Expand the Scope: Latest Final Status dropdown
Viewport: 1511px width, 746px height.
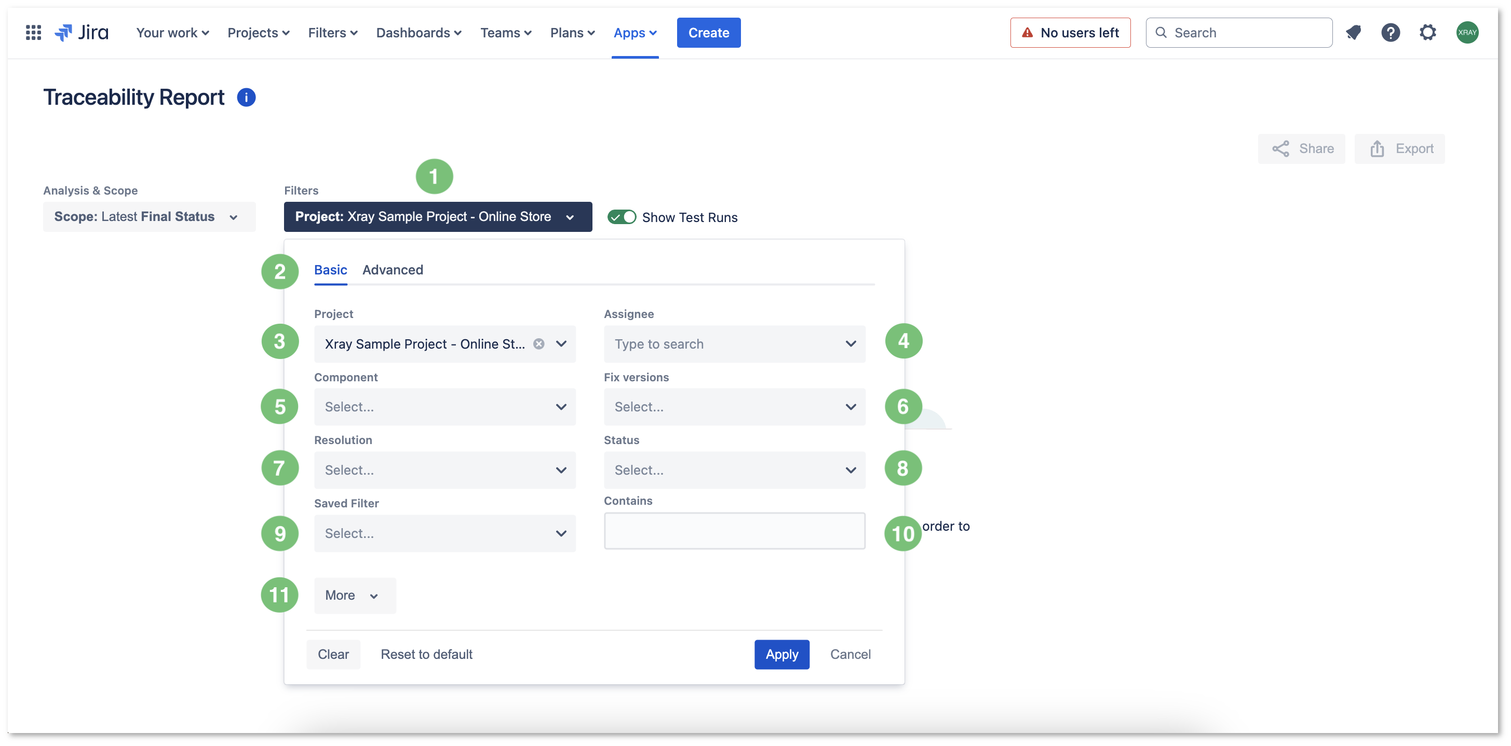coord(149,217)
